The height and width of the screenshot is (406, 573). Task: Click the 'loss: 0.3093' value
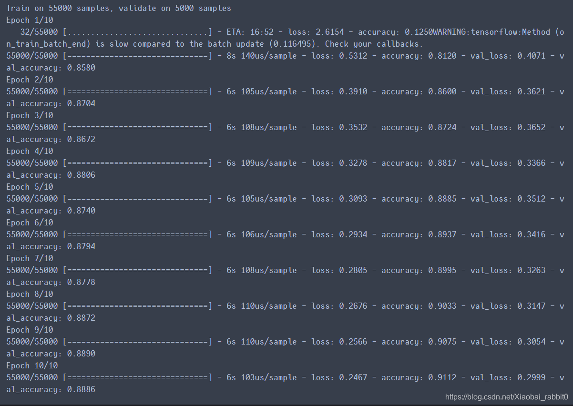pyautogui.click(x=339, y=199)
